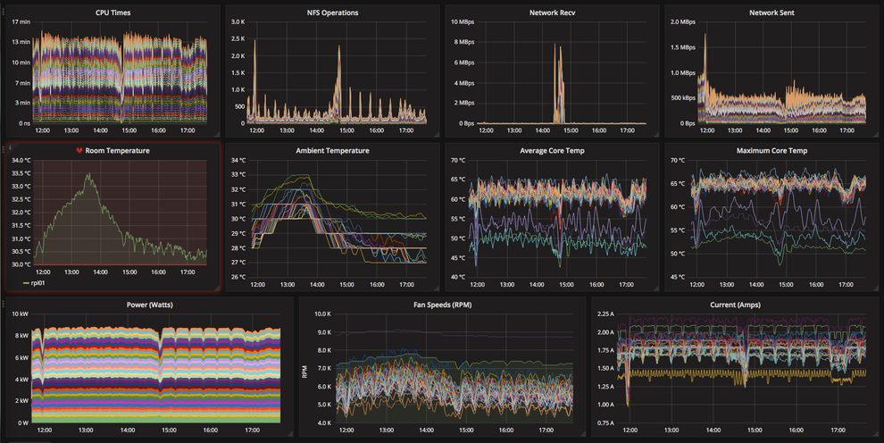The width and height of the screenshot is (884, 443).
Task: Click the info corner icon of Room Temperature panel
Action: [x=8, y=146]
